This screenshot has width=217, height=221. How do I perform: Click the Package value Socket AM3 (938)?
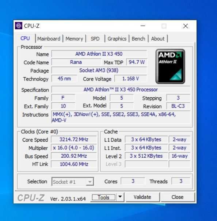point(99,70)
